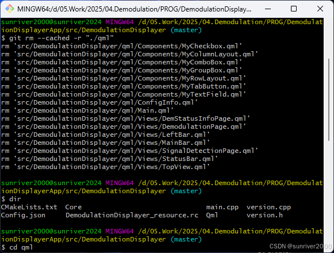Screen dimensions: 334x253
Task: Click the ConfigInfo.qml rm line
Action: tap(99, 103)
